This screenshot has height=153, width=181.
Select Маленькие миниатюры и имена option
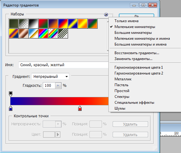coord(142,38)
